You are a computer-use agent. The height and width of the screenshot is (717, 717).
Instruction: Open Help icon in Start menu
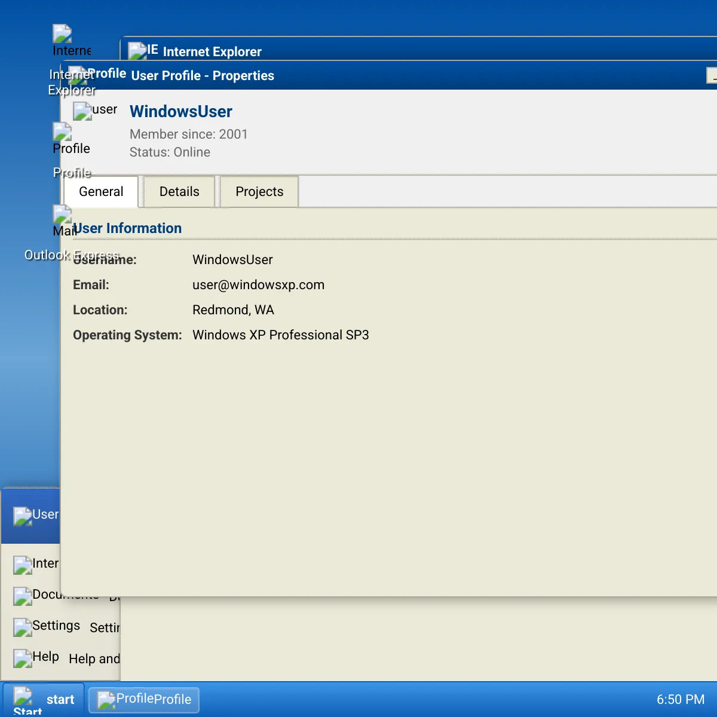click(x=23, y=658)
